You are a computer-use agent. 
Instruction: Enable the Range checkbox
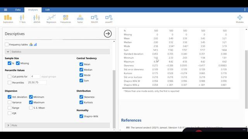[9, 108]
